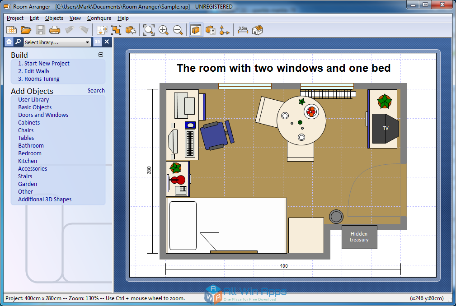Select the TV object in the room

click(385, 128)
